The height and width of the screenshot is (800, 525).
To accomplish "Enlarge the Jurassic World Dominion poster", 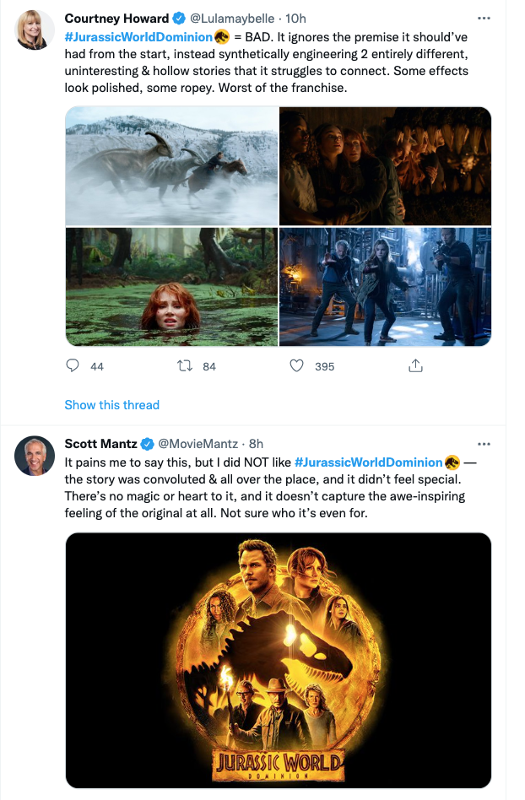I will click(x=279, y=660).
